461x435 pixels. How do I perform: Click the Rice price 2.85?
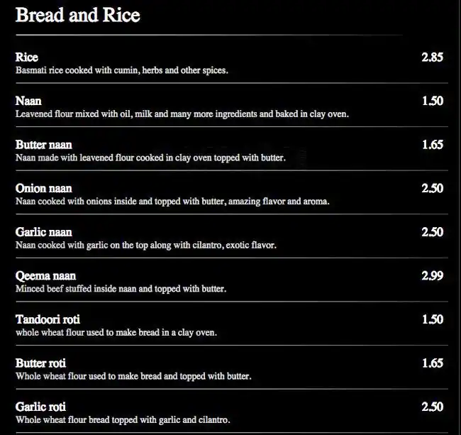pyautogui.click(x=432, y=57)
